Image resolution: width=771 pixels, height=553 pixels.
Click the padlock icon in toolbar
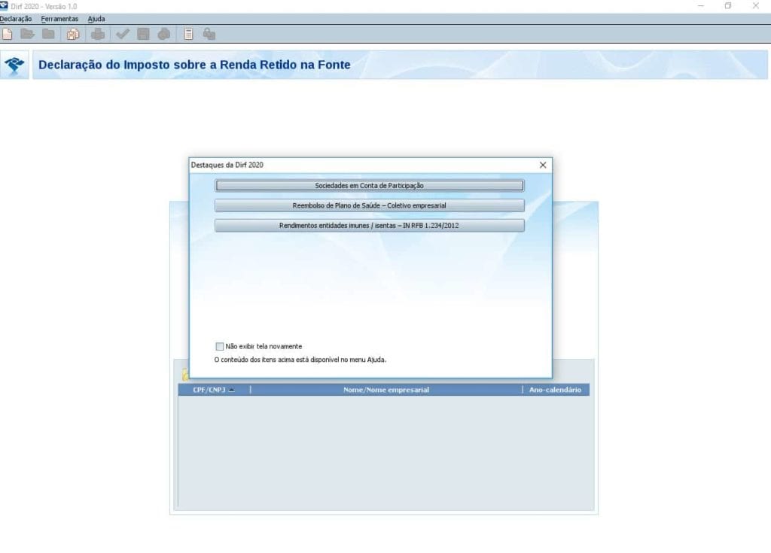coord(209,34)
